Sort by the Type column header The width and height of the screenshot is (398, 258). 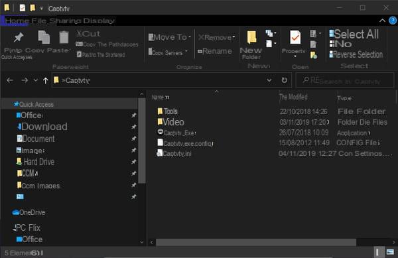[344, 98]
